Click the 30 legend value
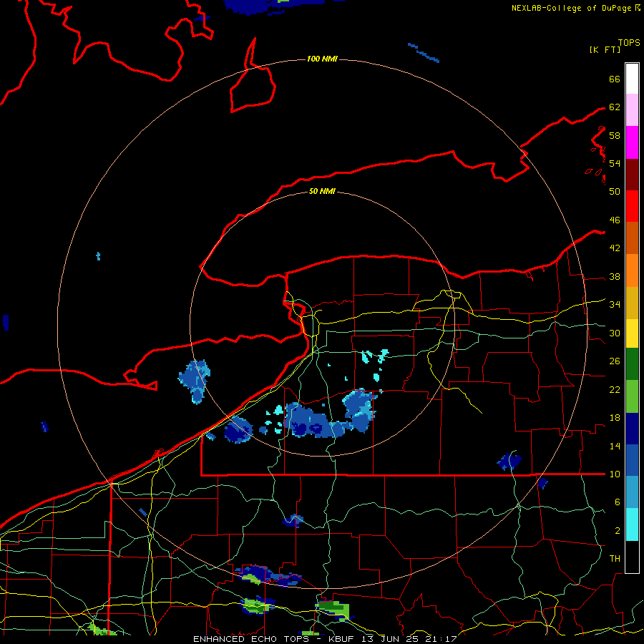This screenshot has width=644, height=644. click(x=615, y=333)
